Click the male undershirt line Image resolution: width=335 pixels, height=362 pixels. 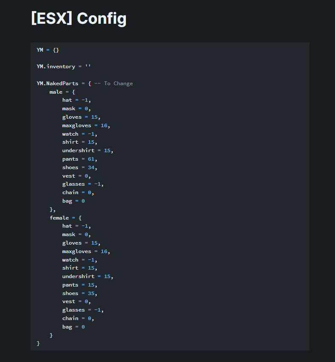[88, 150]
